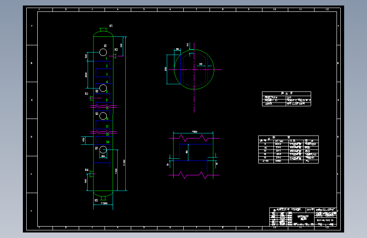Screen dimensions: 367x238
Task: Select the H3 nozzle label
Action: 87,94
